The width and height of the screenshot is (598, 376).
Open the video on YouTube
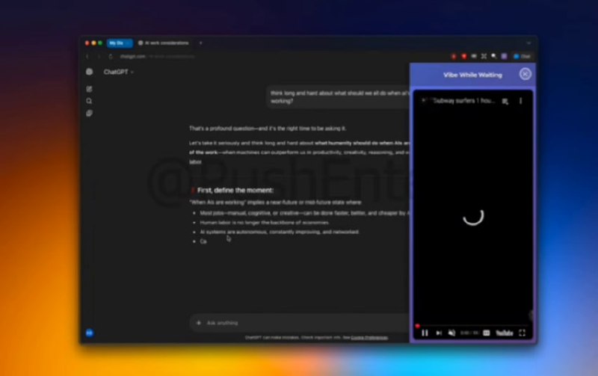[x=505, y=333]
